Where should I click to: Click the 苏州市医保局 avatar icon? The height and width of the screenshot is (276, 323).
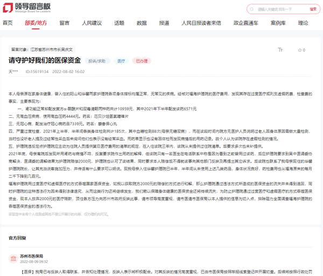[x=13, y=258]
